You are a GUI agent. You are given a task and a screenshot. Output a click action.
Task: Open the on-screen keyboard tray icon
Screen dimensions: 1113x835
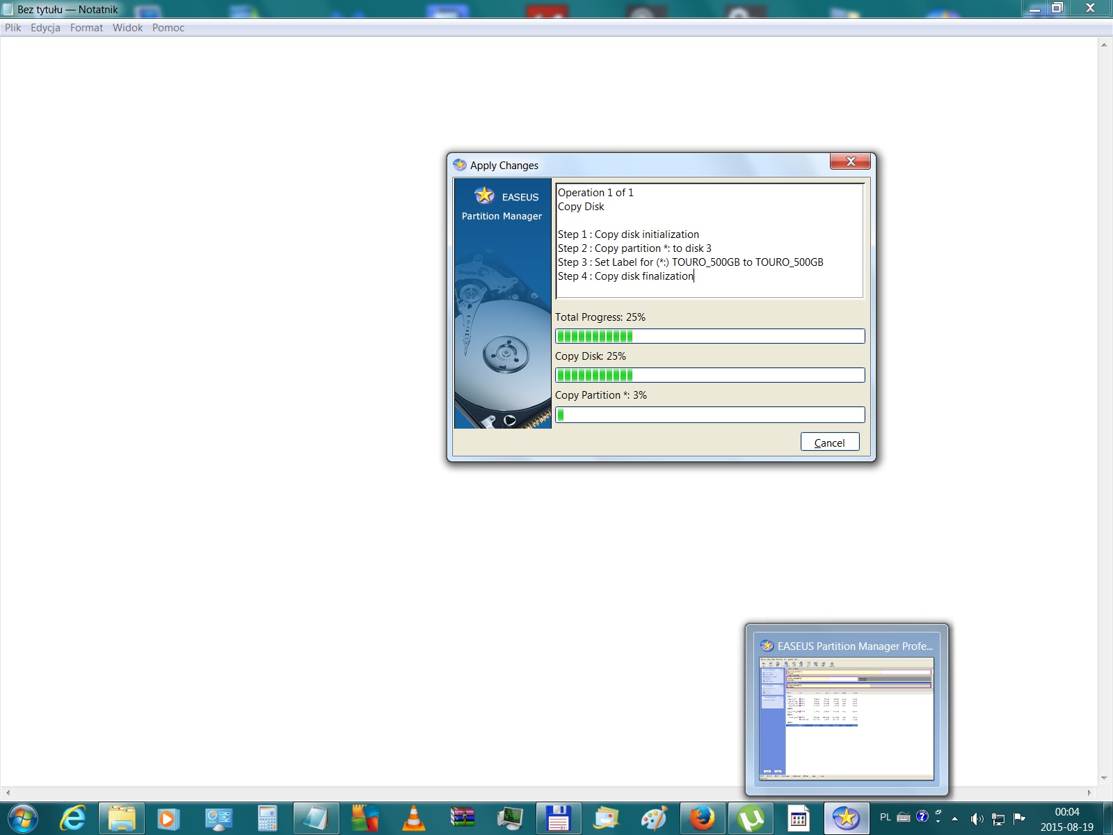point(904,818)
